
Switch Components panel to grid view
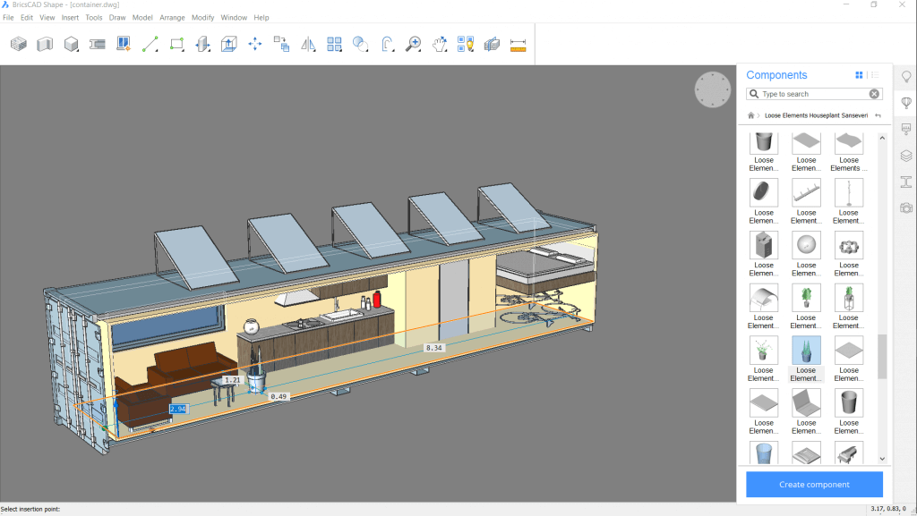tap(860, 75)
